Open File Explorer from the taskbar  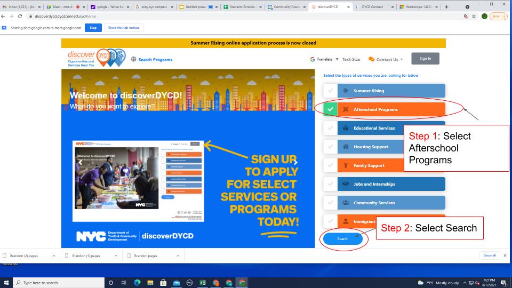click(150, 283)
